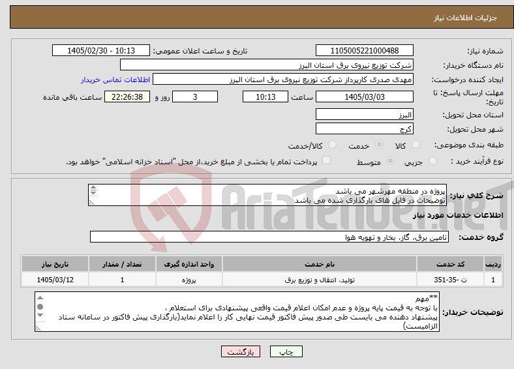Click the announcement date and time field
The width and height of the screenshot is (514, 369).
coord(101,50)
